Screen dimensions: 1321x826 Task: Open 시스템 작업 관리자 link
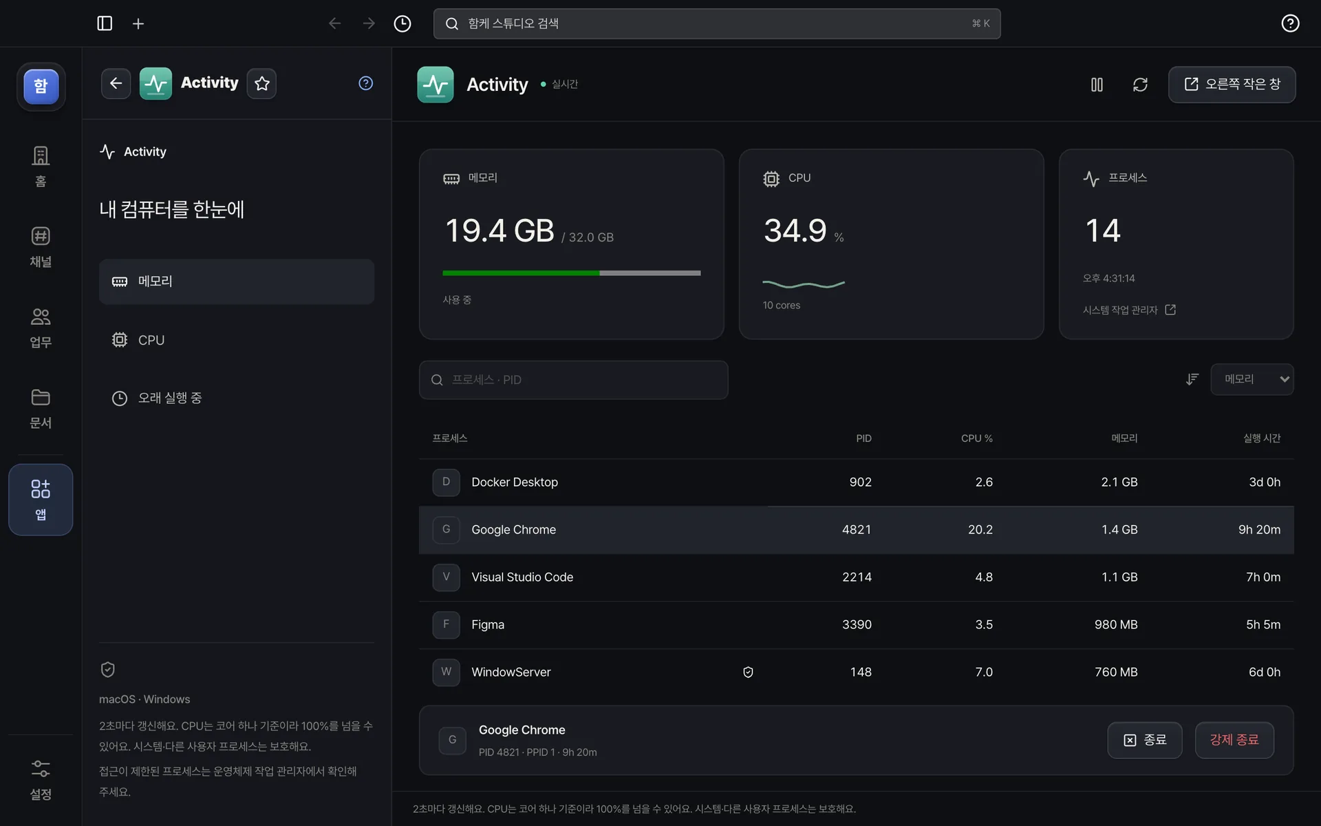pos(1129,310)
